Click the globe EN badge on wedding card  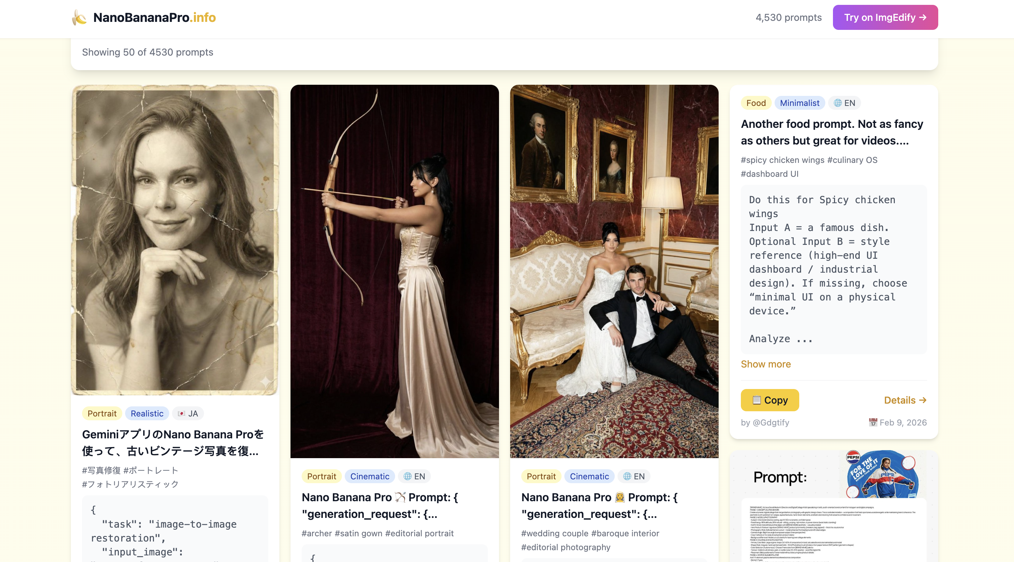pos(634,477)
